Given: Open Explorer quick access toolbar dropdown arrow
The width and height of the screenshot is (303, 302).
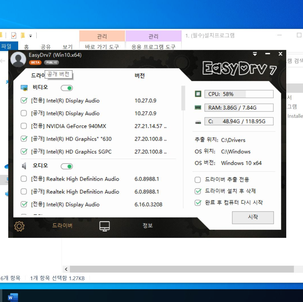Looking at the screenshot, I should click(30, 36).
